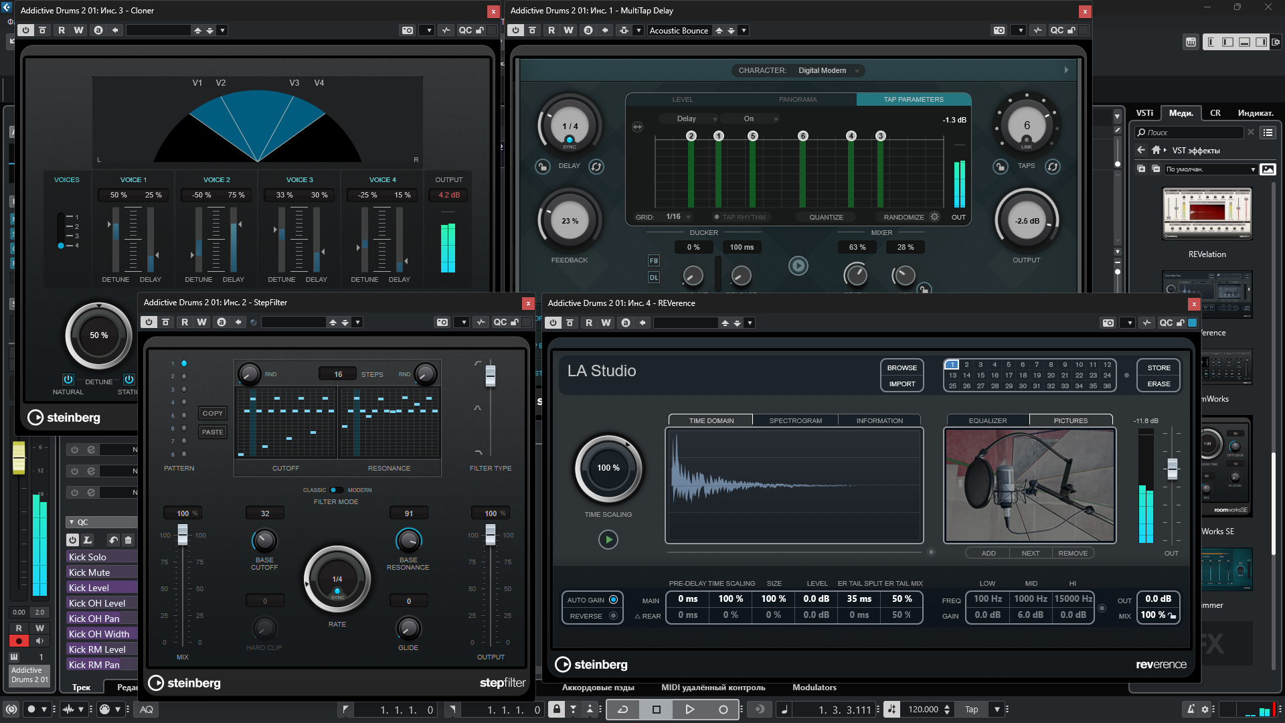
Task: Toggle the Static detune power button in Cloner
Action: click(x=129, y=380)
